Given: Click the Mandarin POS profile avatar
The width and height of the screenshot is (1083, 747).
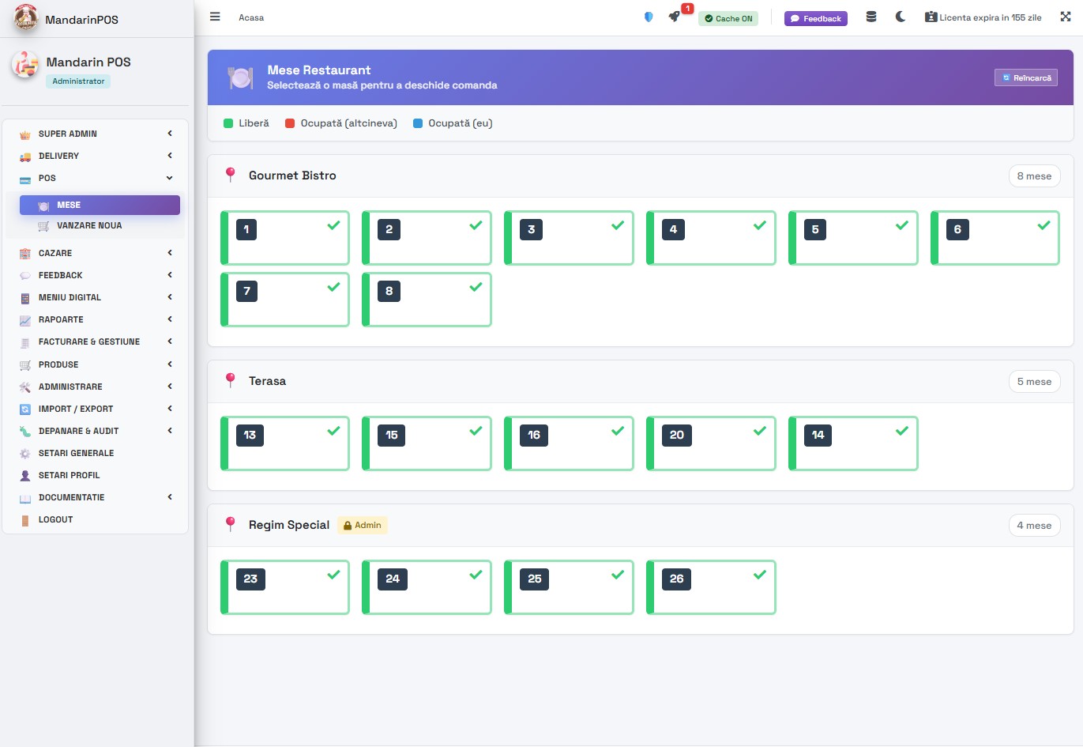Looking at the screenshot, I should pos(24,66).
